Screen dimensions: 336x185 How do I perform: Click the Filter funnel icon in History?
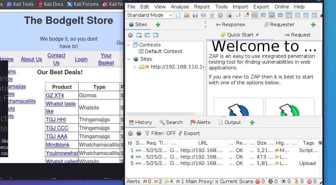147,133
